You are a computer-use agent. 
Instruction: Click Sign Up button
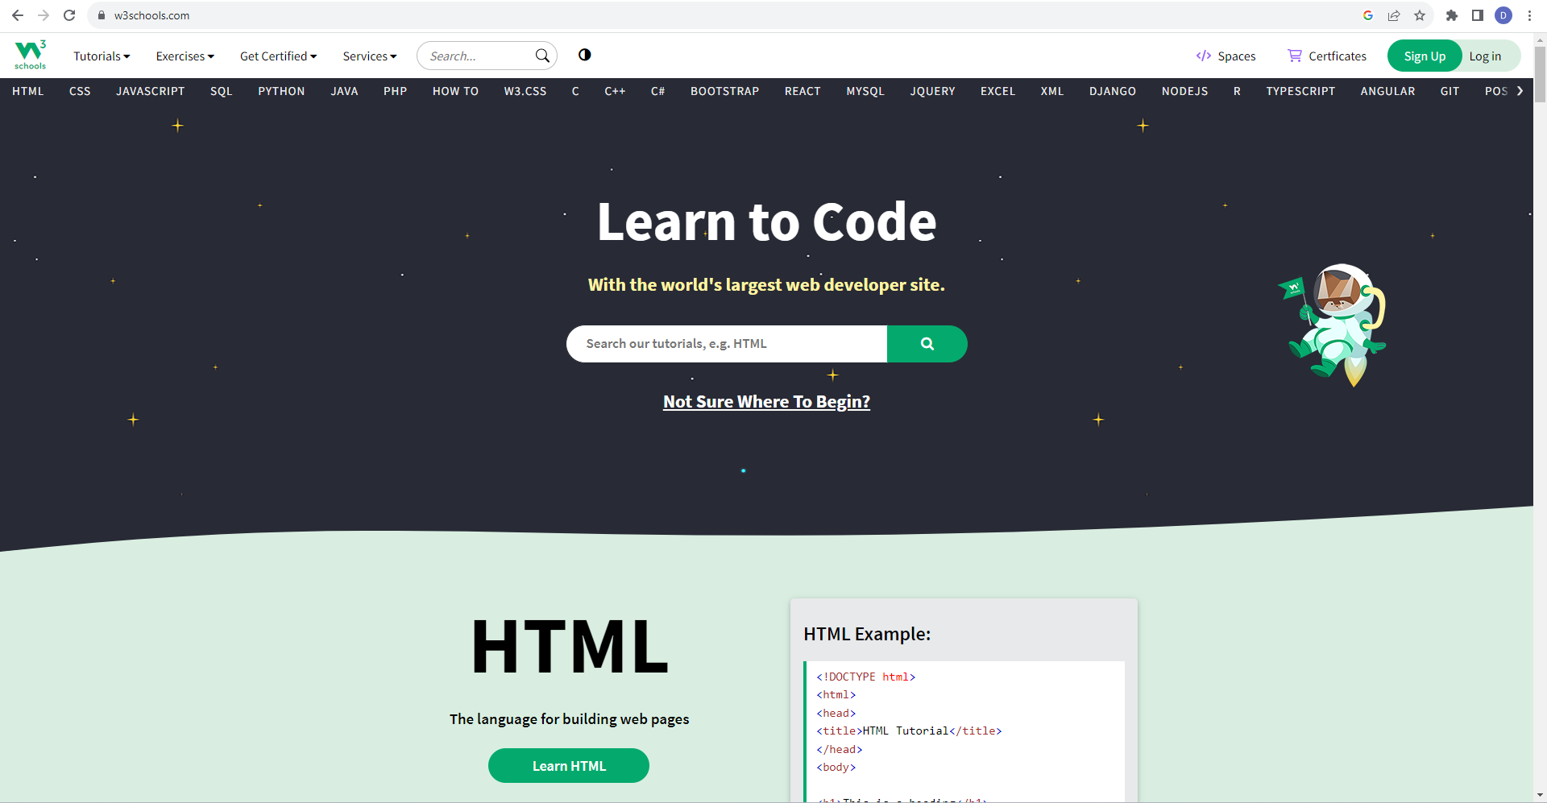click(x=1425, y=56)
